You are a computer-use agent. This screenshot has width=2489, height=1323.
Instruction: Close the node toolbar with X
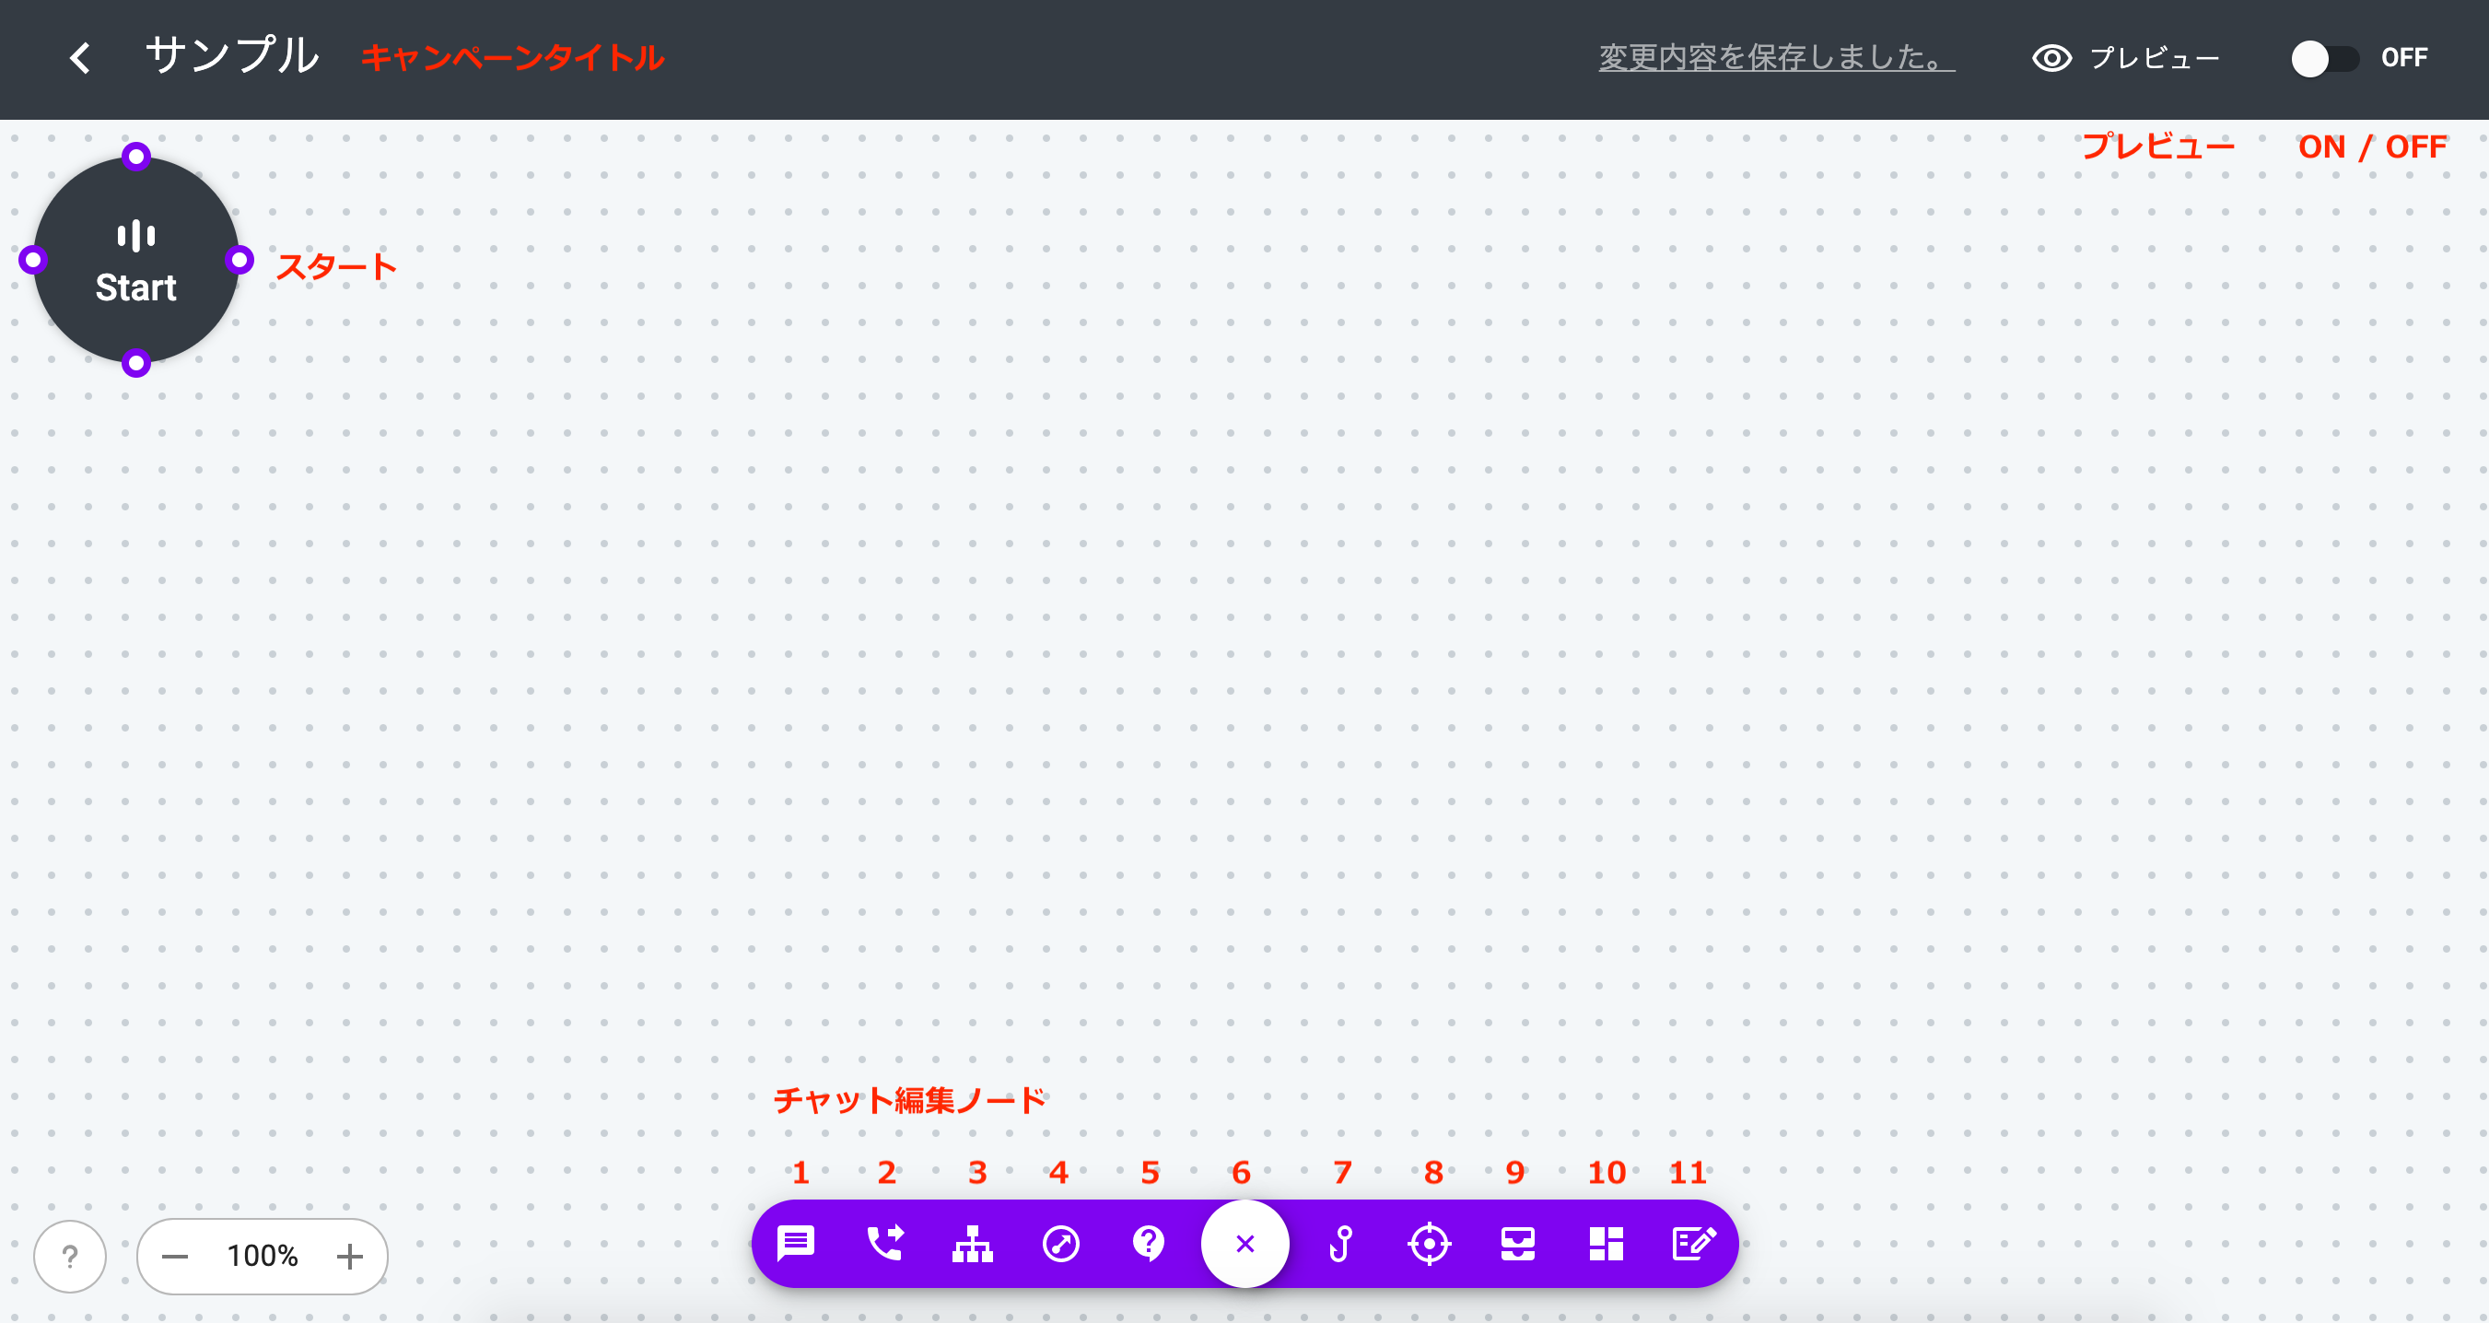point(1244,1244)
